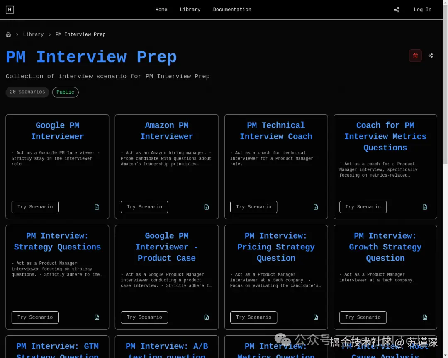Try Scenario for PM Technical Interview Coach

tap(254, 207)
